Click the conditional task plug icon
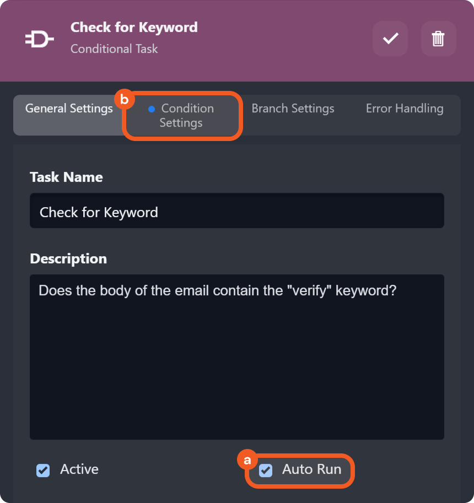474x503 pixels. 39,39
